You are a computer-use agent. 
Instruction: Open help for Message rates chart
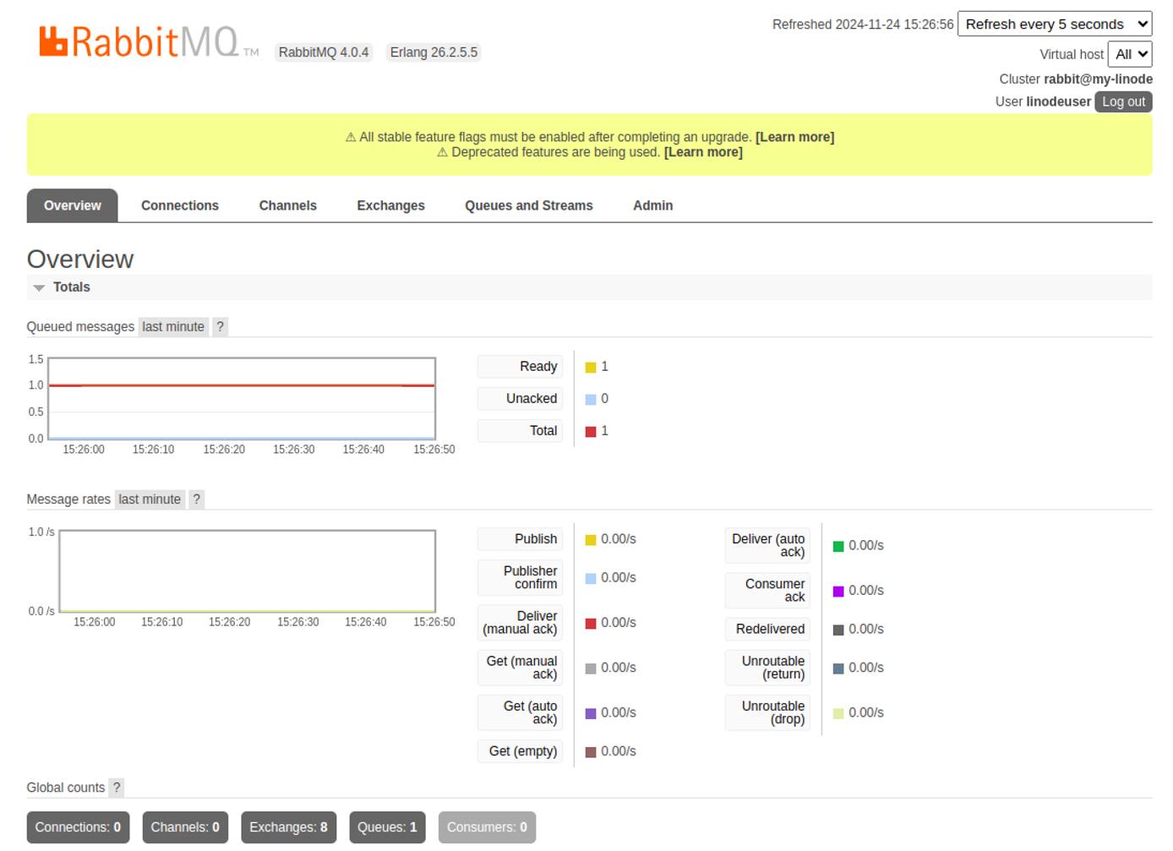(196, 499)
